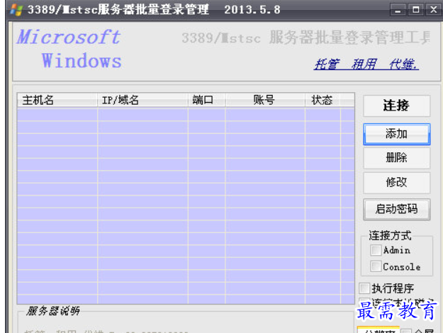
Task: Sort by the 端口 column header
Action: (206, 100)
